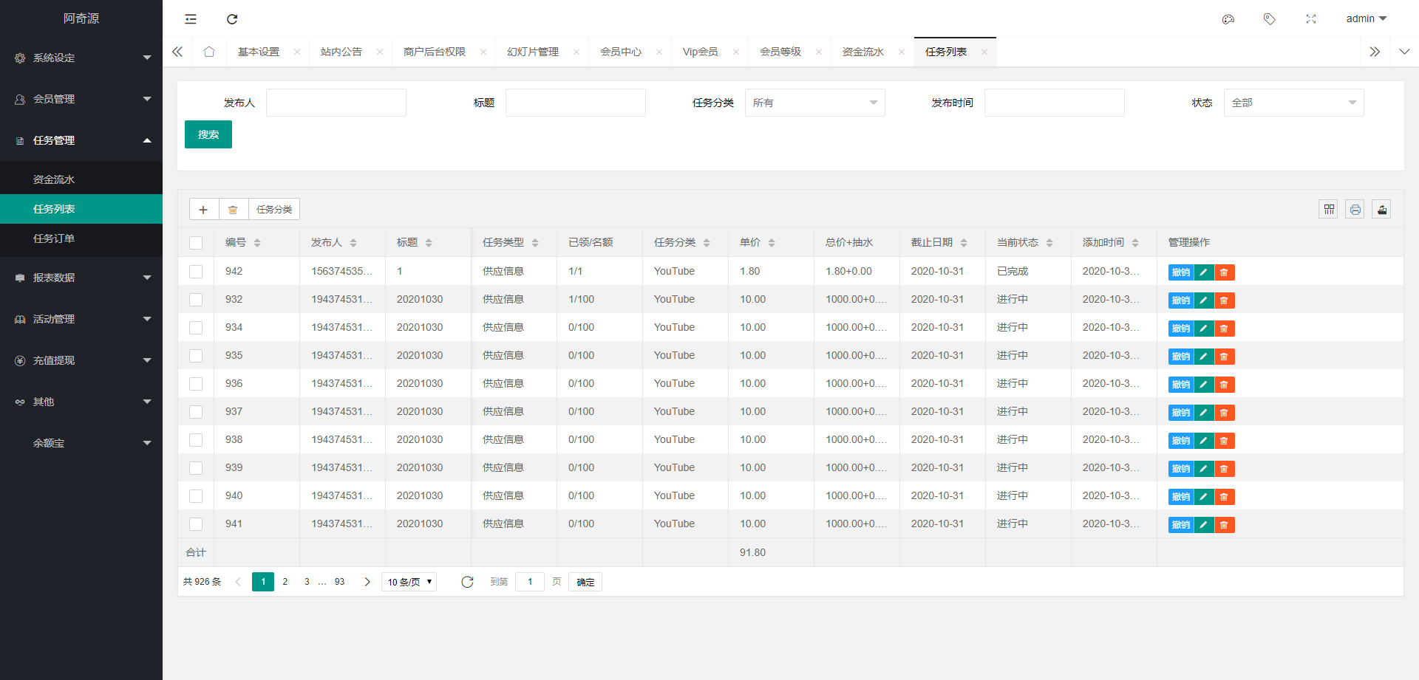Click the refresh icon next to the pagination

467,582
